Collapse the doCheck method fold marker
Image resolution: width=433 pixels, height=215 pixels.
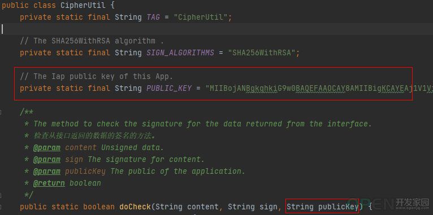point(1,207)
